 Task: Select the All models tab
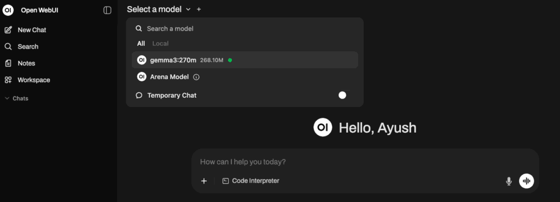141,44
